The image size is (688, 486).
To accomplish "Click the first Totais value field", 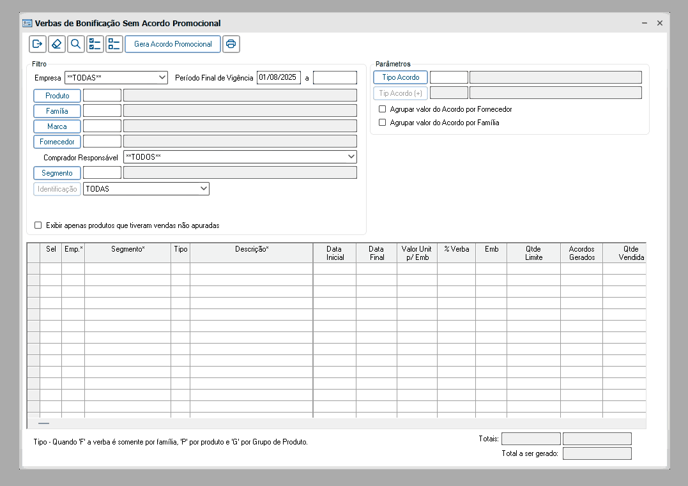I will pyautogui.click(x=531, y=439).
